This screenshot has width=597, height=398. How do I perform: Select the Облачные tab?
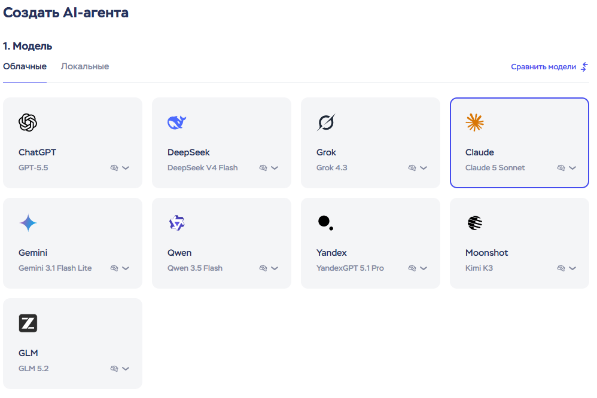[x=25, y=66]
